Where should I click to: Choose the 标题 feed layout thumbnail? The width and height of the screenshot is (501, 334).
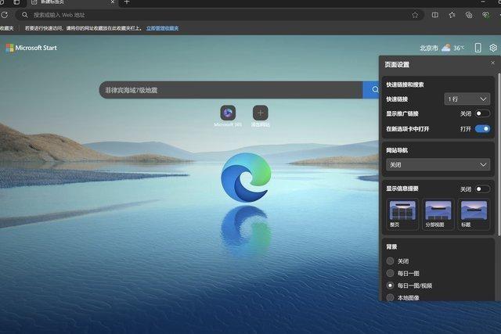[474, 214]
